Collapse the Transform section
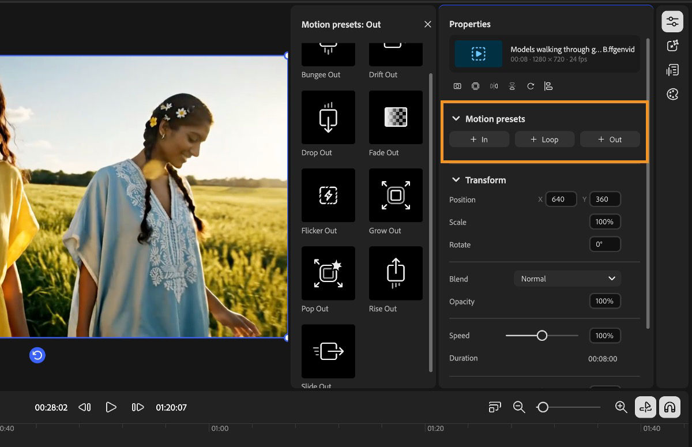692x447 pixels. tap(456, 180)
